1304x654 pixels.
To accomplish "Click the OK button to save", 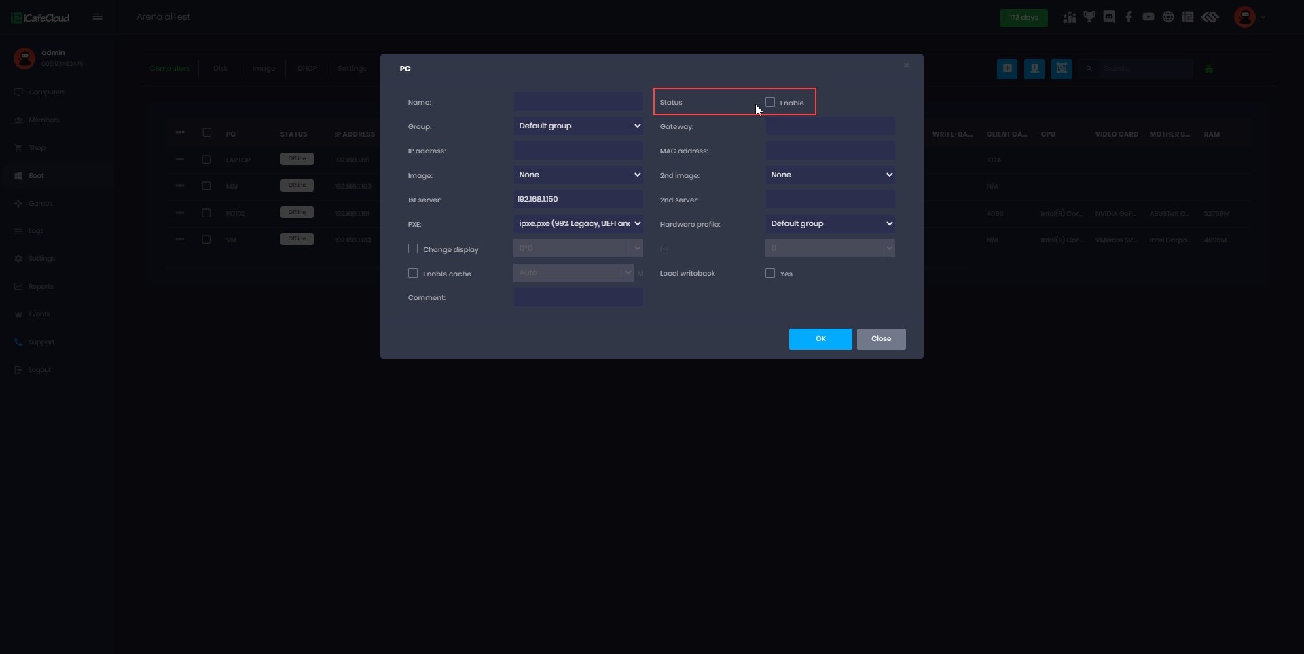I will 820,338.
